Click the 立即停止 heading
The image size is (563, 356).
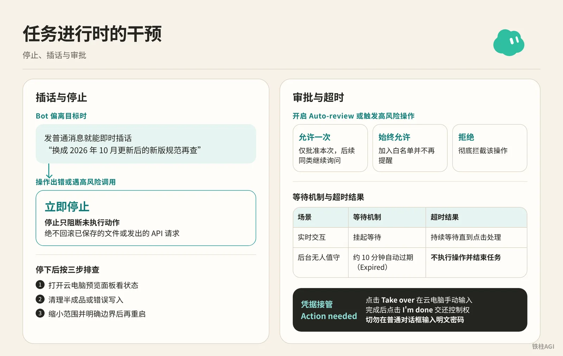[x=67, y=207]
